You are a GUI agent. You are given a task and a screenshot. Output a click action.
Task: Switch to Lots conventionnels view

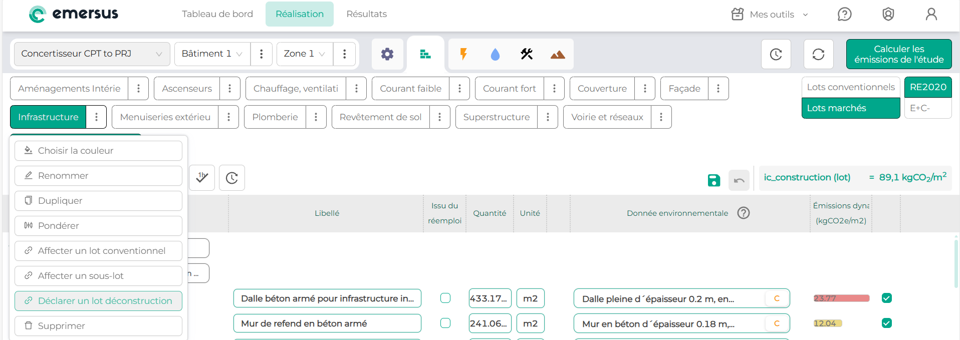[851, 87]
